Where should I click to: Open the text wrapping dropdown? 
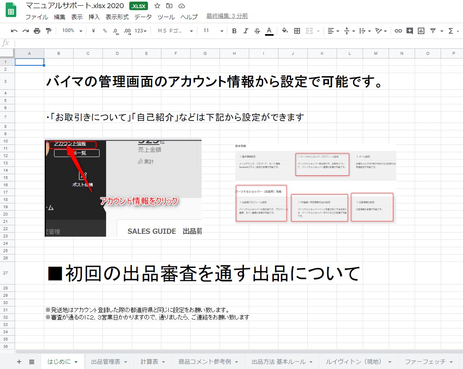[x=365, y=31]
